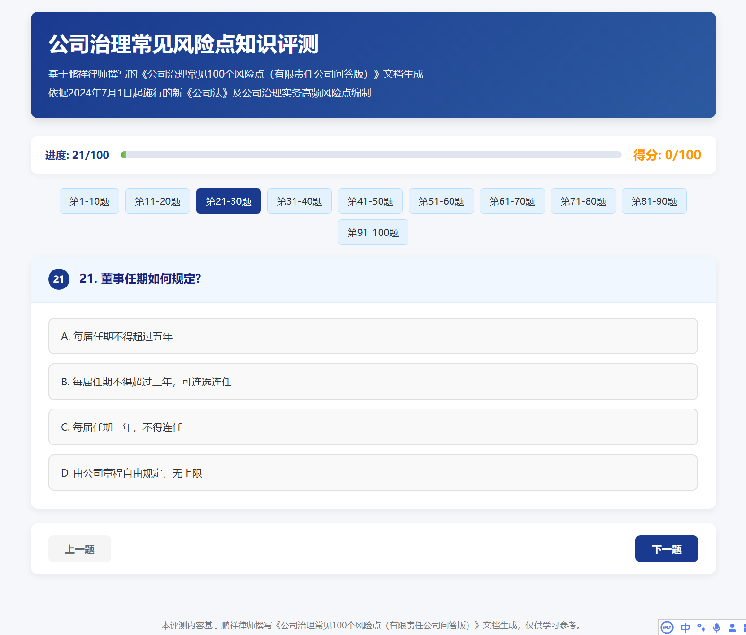Jump to the 第31-40题 tab
Screen dimensions: 746x635
(299, 201)
